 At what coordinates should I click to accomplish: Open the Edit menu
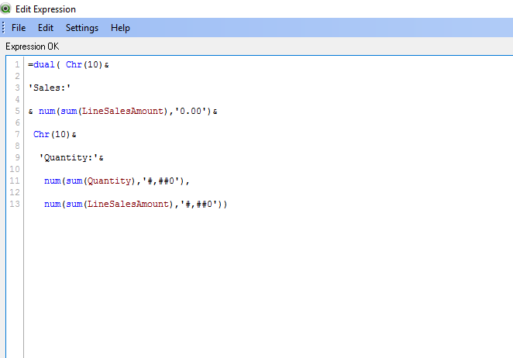pyautogui.click(x=46, y=28)
